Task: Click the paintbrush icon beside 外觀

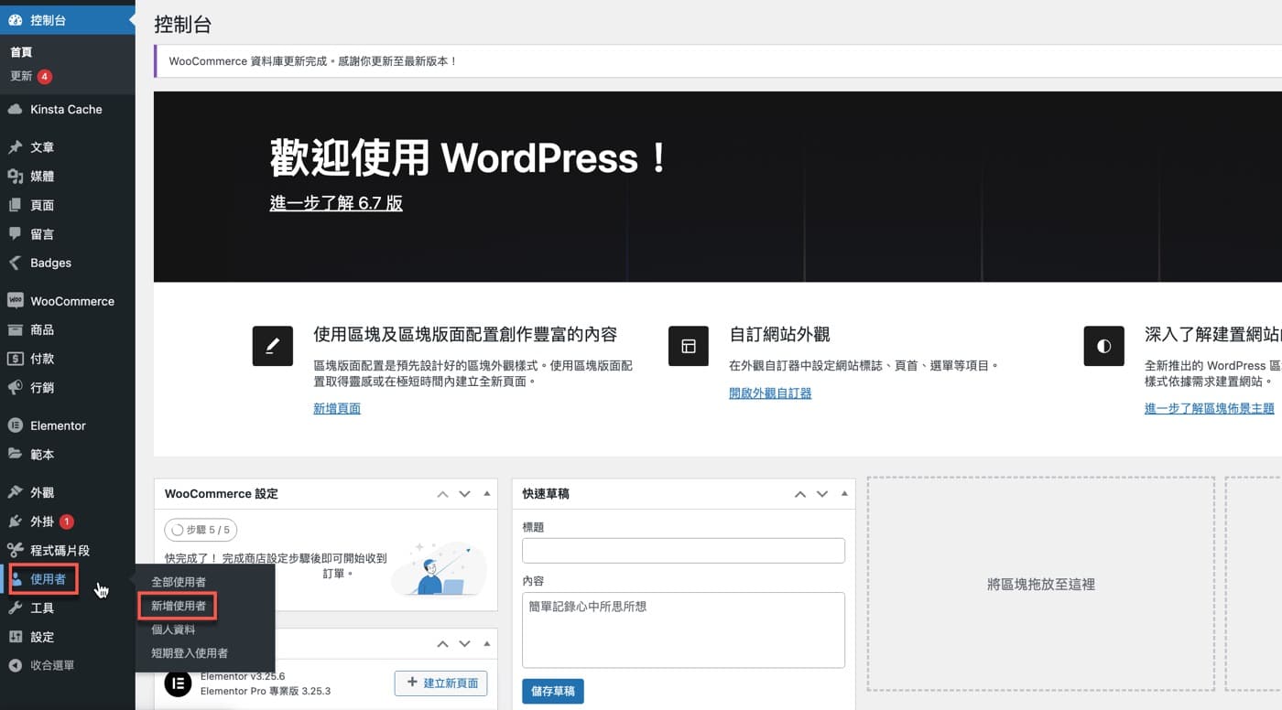Action: [x=15, y=492]
